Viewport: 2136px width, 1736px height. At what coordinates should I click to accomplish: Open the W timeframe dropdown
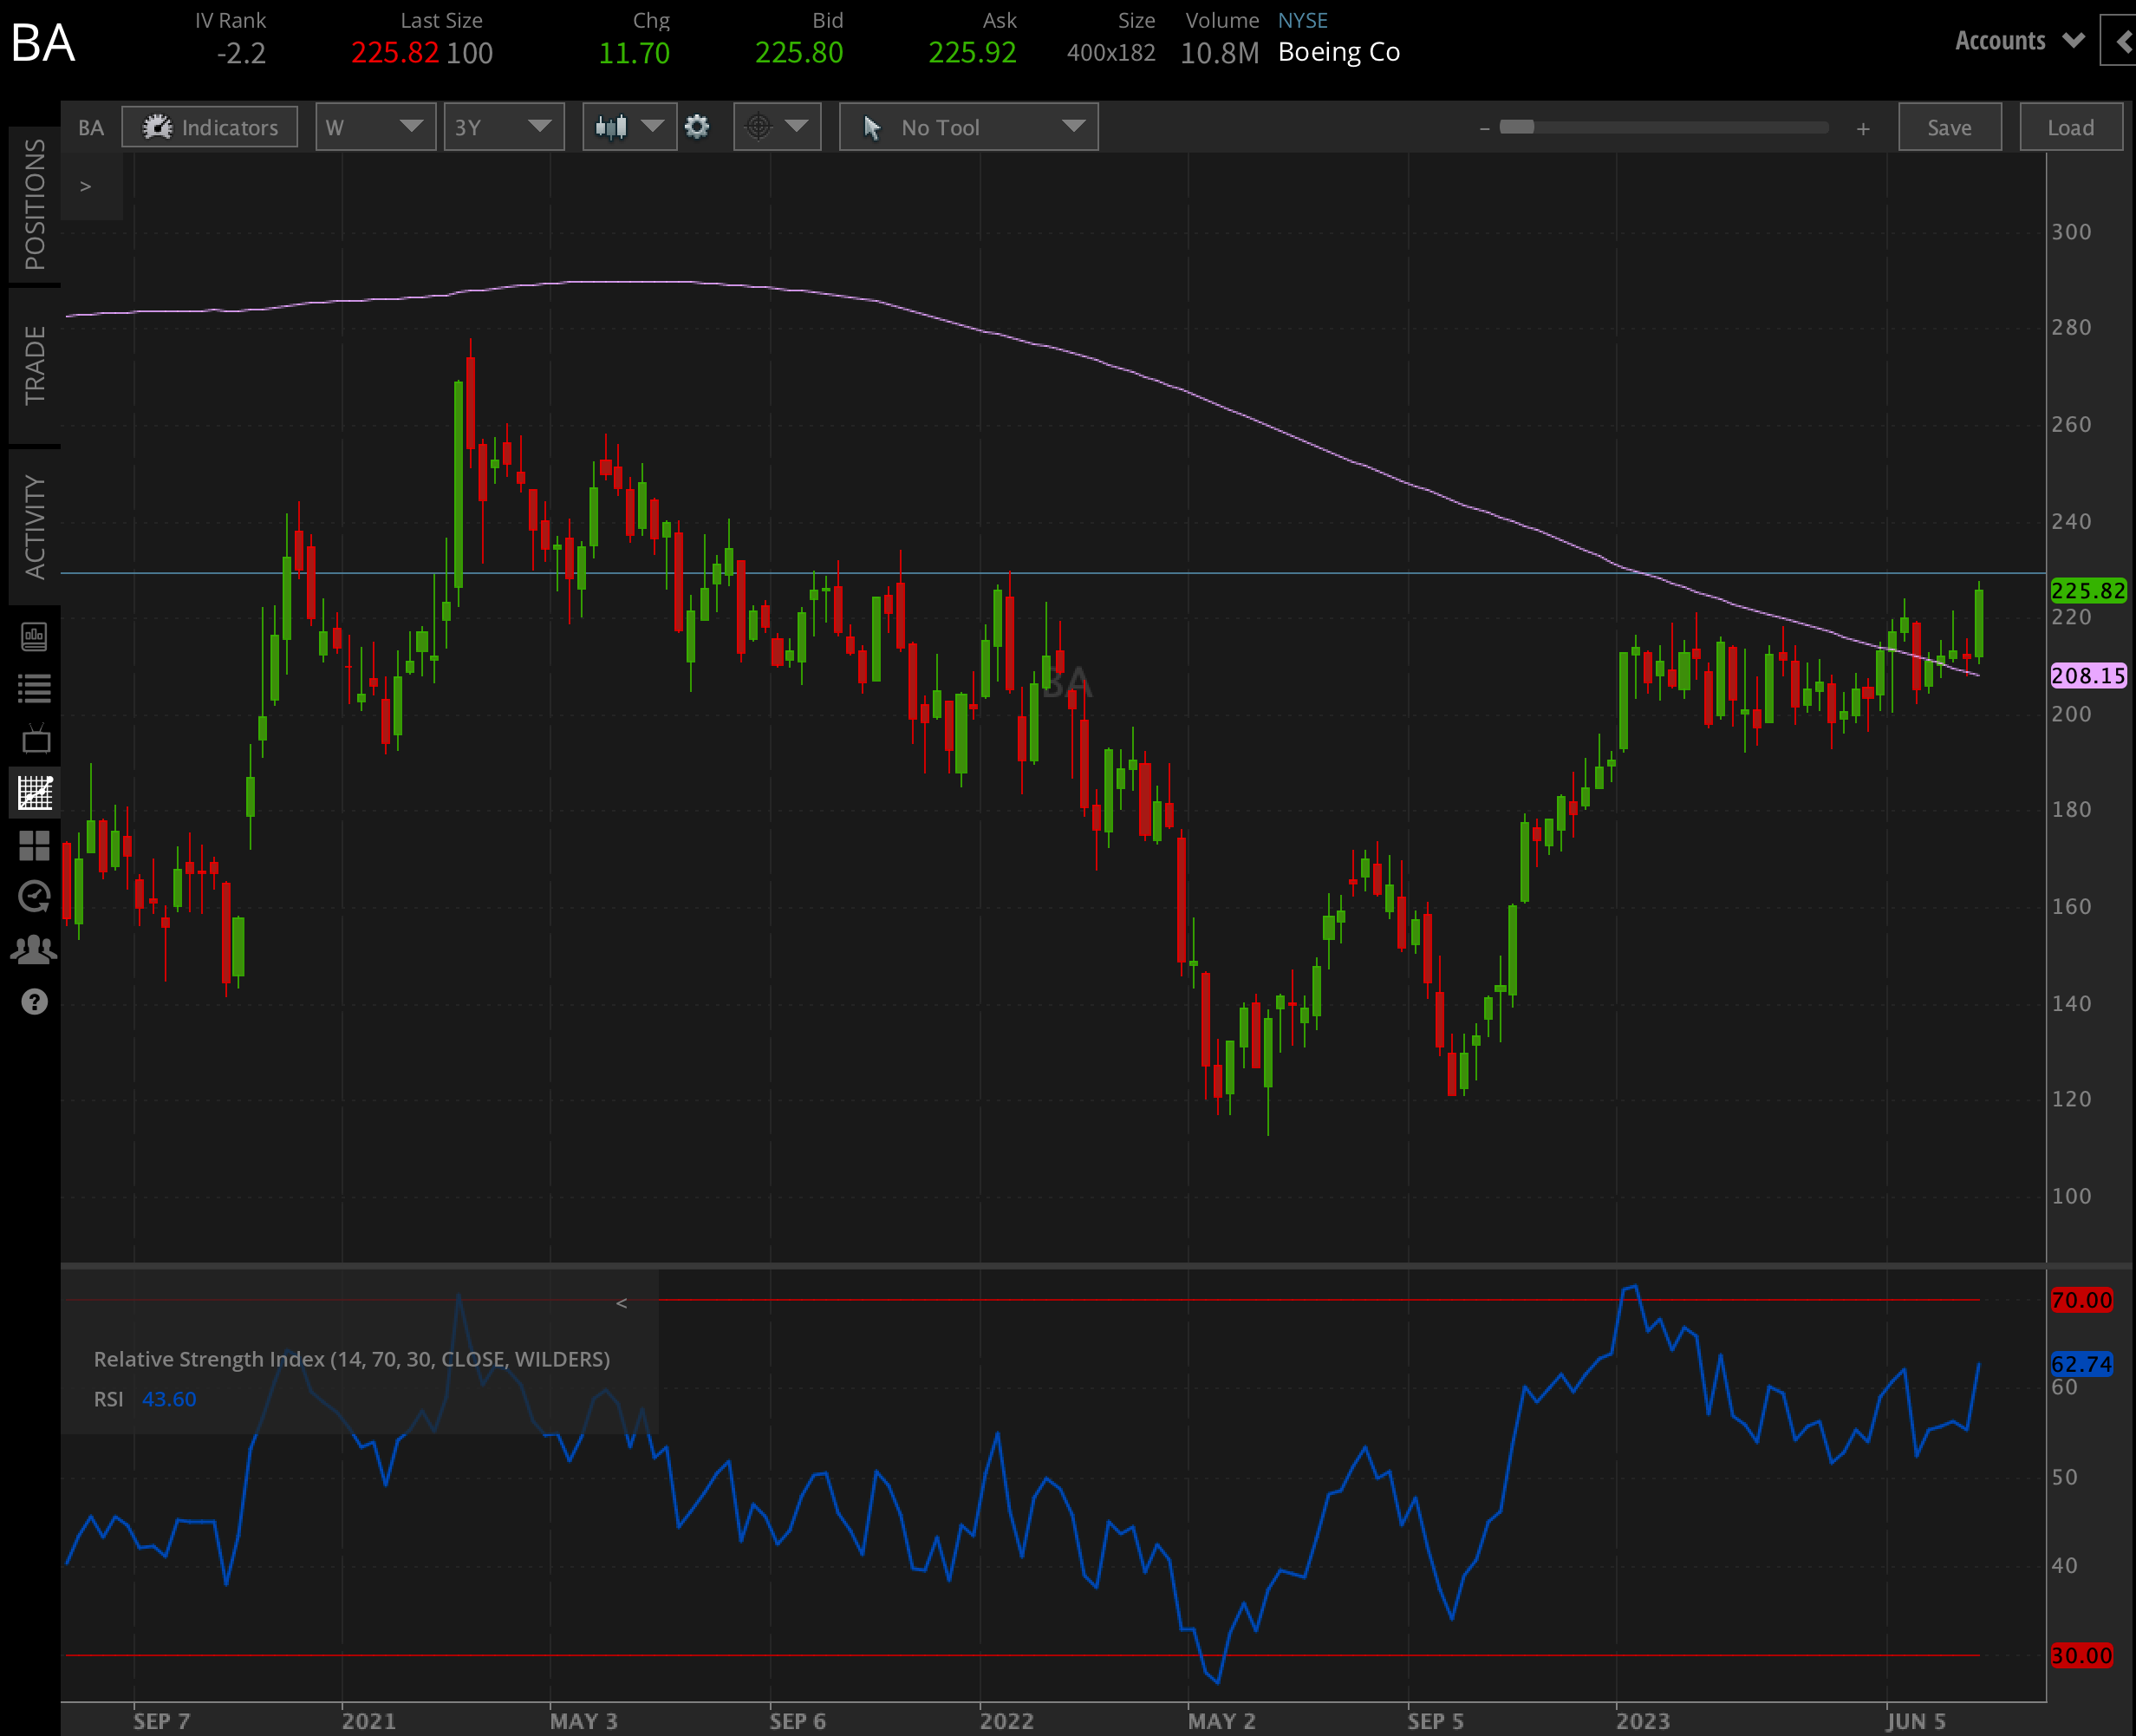click(374, 127)
